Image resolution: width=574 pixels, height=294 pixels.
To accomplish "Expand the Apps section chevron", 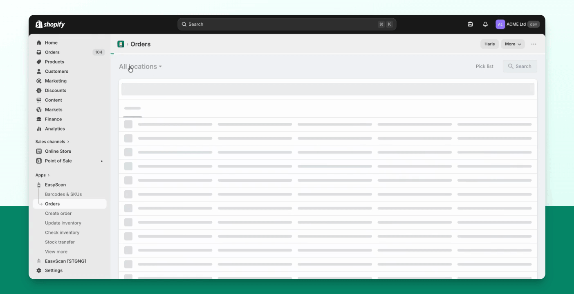I will pos(49,175).
